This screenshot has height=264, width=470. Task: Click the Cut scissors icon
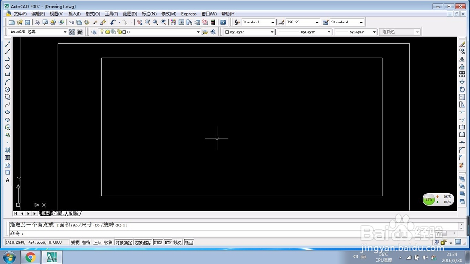click(71, 22)
